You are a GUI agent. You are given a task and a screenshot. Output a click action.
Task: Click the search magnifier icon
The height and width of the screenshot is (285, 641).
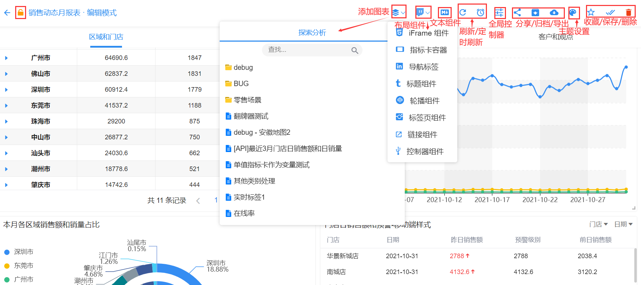tap(355, 50)
